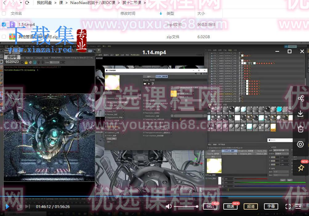Close the video player window
This screenshot has width=309, height=216.
pos(302,51)
